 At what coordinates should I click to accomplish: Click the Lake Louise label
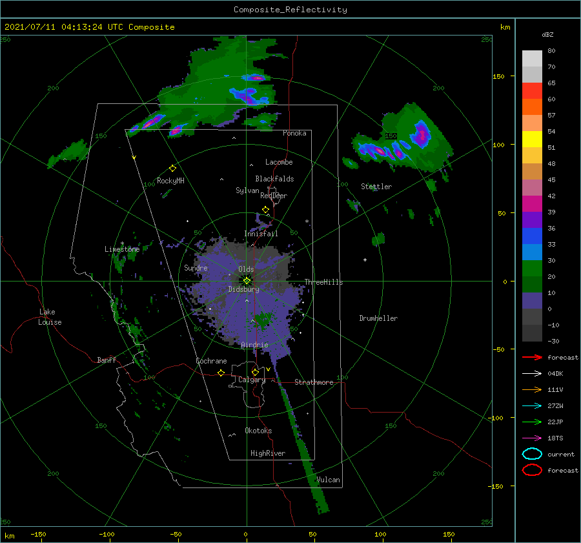point(50,317)
